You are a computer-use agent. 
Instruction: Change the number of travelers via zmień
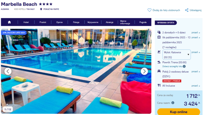[x=196, y=33]
